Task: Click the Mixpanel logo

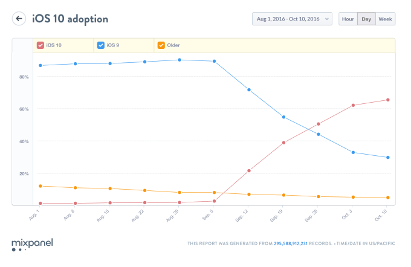Action: point(32,244)
